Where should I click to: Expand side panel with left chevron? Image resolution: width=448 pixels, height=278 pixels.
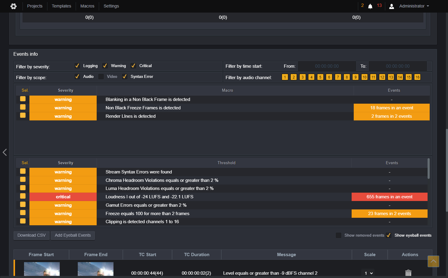pos(5,152)
